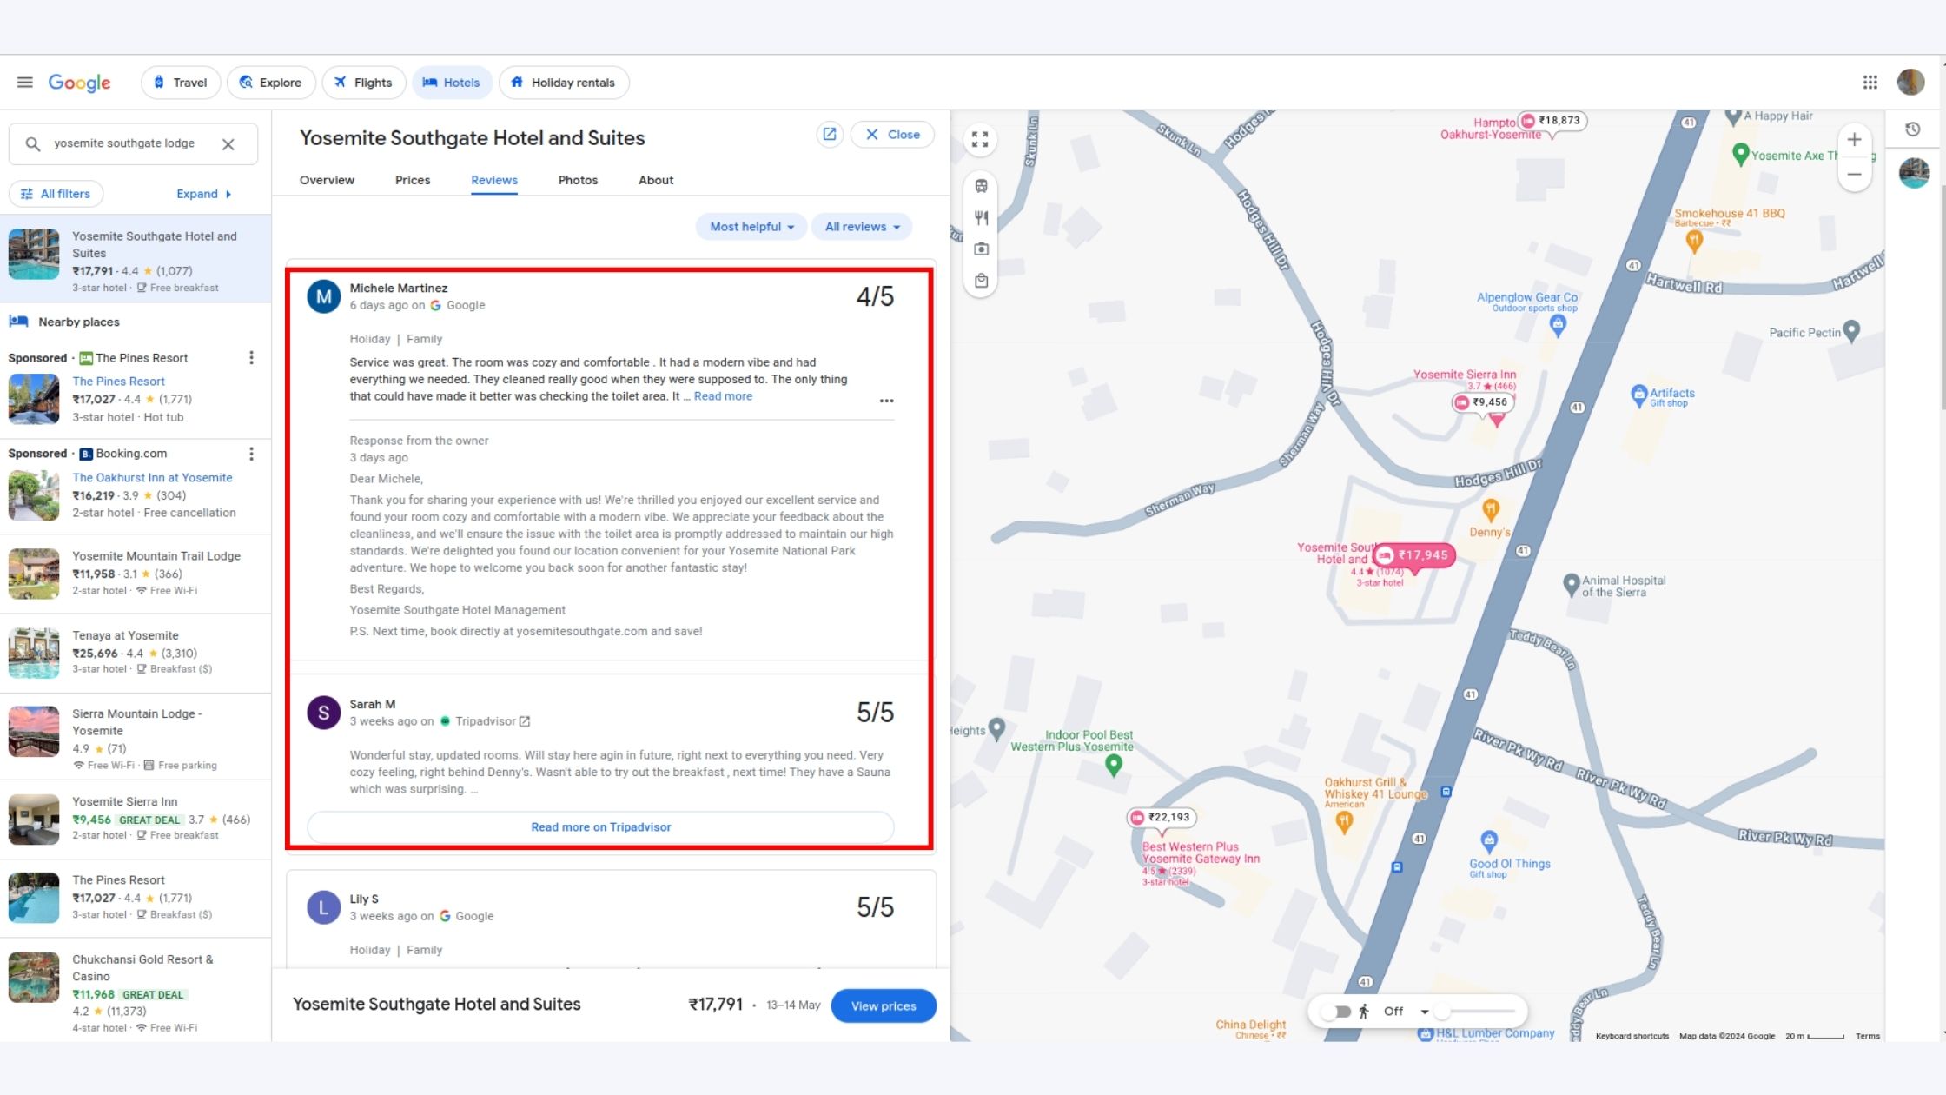
Task: Open Google apps grid
Action: [x=1870, y=83]
